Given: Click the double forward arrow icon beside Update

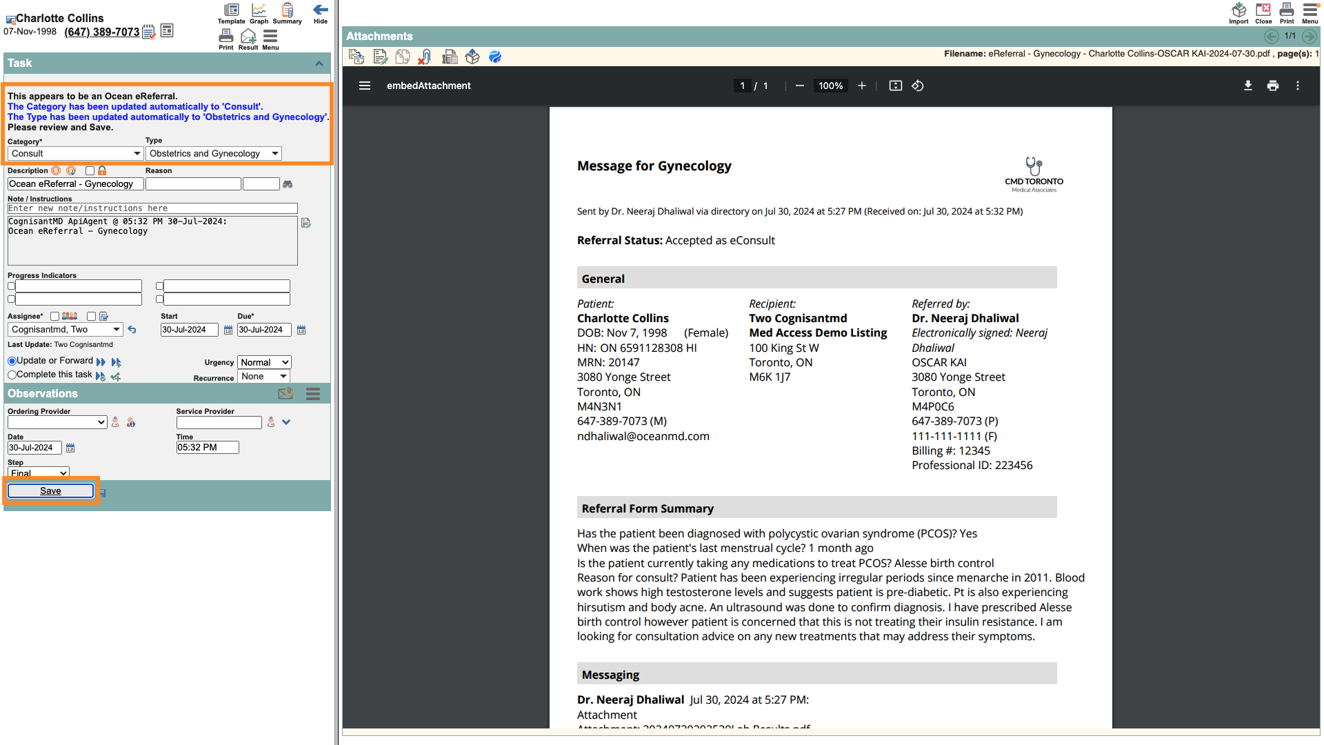Looking at the screenshot, I should coord(101,362).
